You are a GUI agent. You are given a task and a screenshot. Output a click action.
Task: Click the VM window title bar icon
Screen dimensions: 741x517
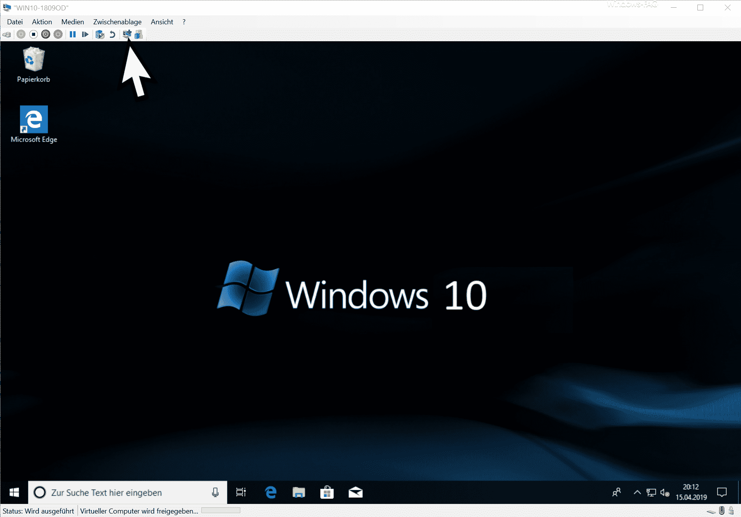tap(7, 8)
